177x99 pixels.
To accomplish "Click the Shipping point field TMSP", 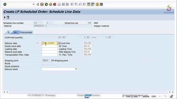I will pyautogui.click(x=45, y=61).
